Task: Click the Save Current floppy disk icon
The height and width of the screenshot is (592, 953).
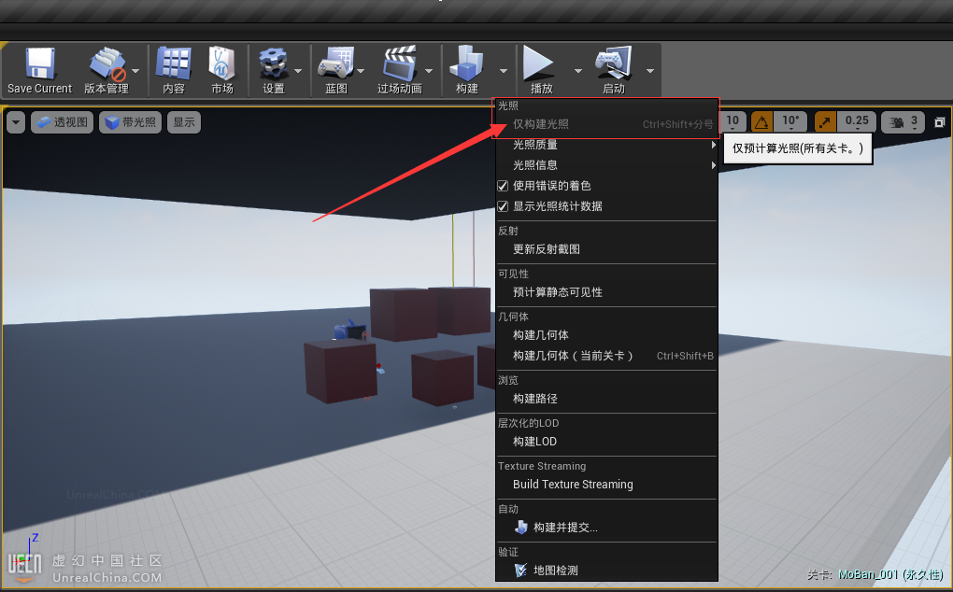Action: coord(39,64)
